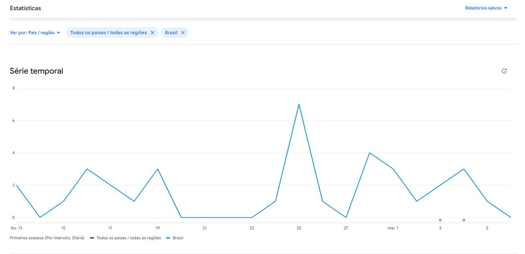Click the Estatísticas heading
The width and height of the screenshot is (525, 254).
[25, 8]
